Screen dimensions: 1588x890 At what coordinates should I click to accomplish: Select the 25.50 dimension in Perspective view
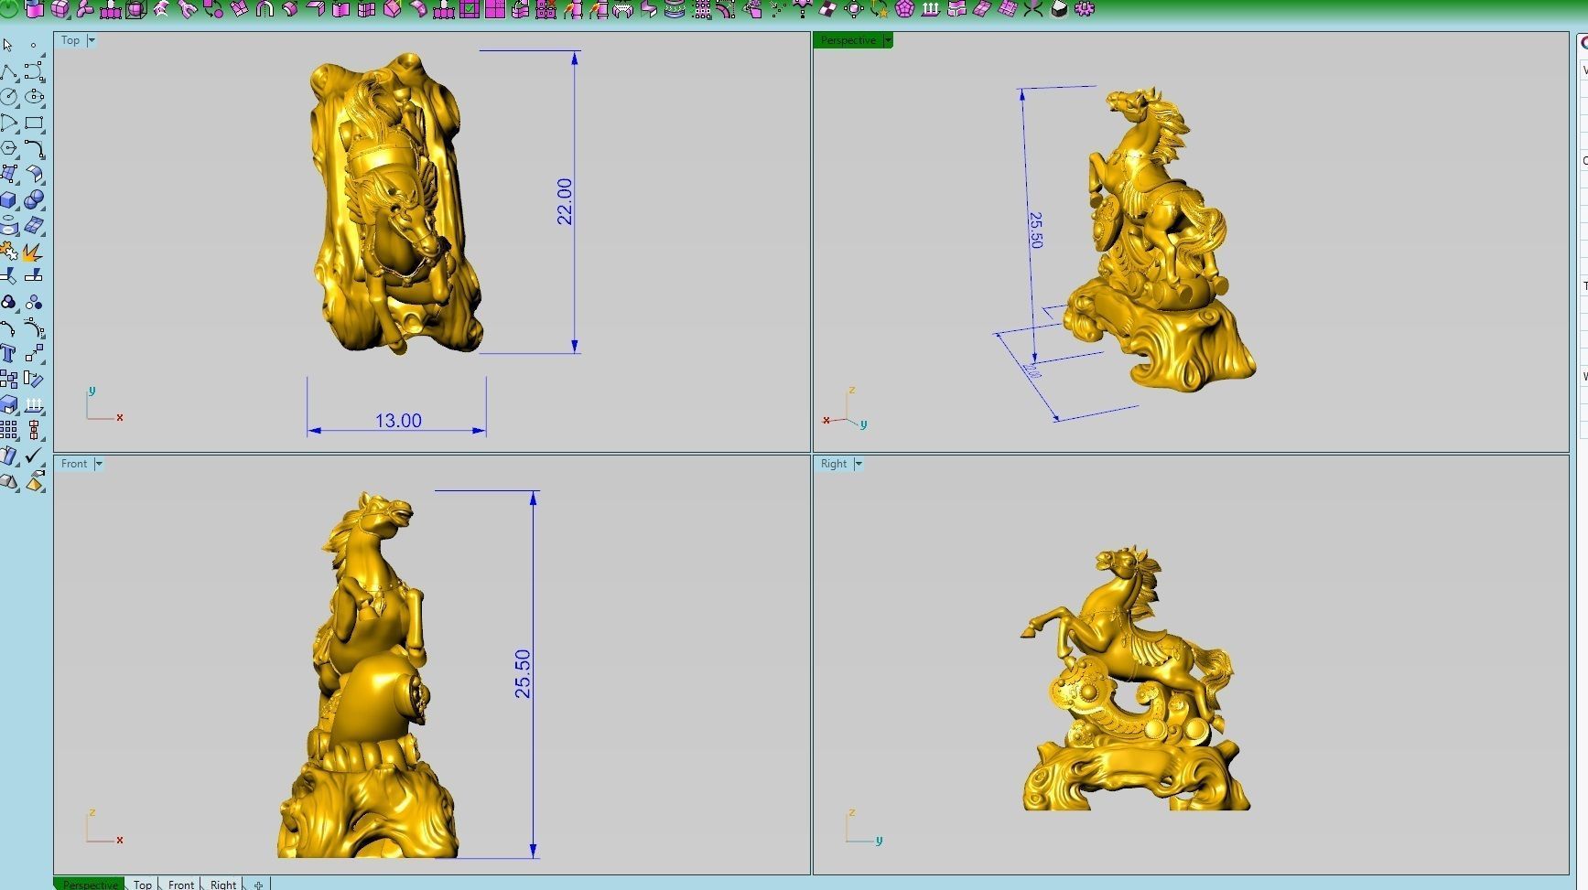point(1035,230)
